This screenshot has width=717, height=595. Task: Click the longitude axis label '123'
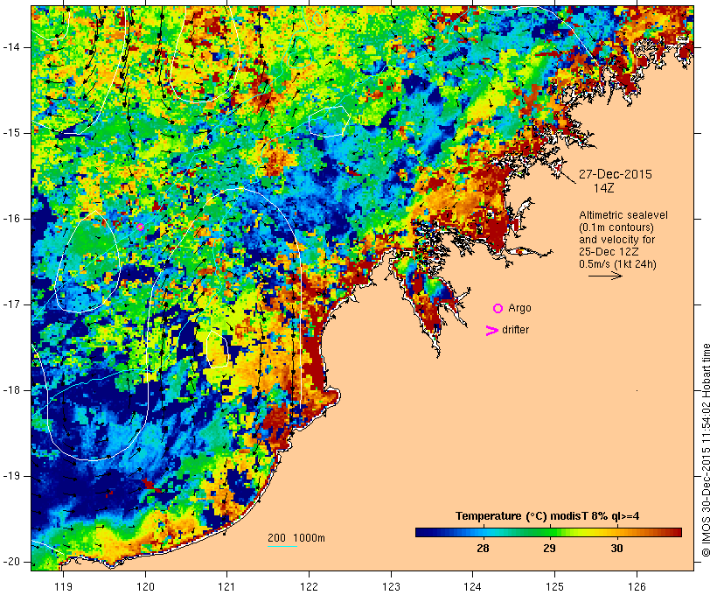coord(391,587)
